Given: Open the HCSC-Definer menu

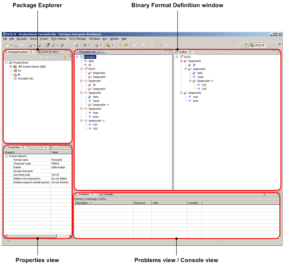Looking at the screenshot, I should (x=58, y=39).
